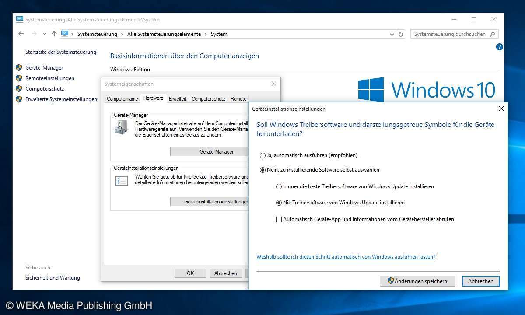Switch to the Erweitert tab
Viewport: 525px width, 315px height.
tap(178, 99)
